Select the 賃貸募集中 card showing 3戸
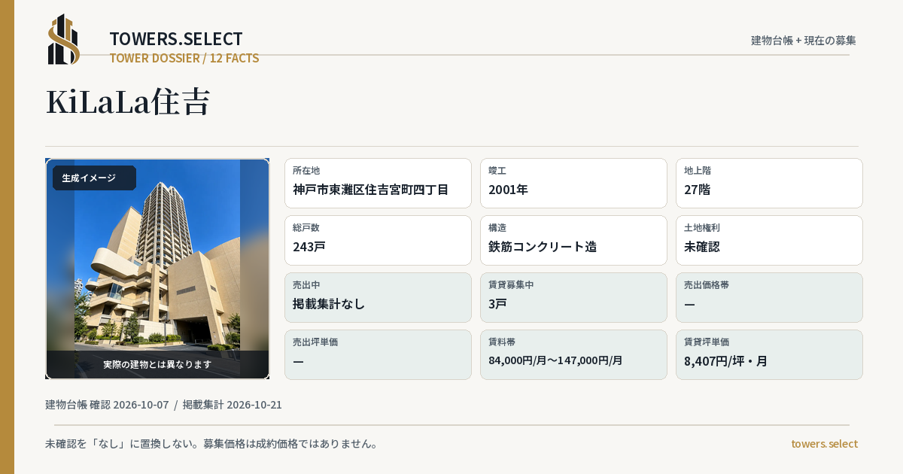 tap(573, 297)
